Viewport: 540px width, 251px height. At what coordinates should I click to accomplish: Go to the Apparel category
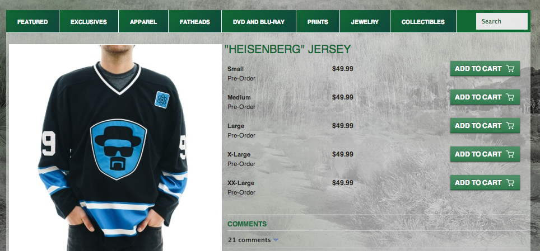(x=143, y=22)
